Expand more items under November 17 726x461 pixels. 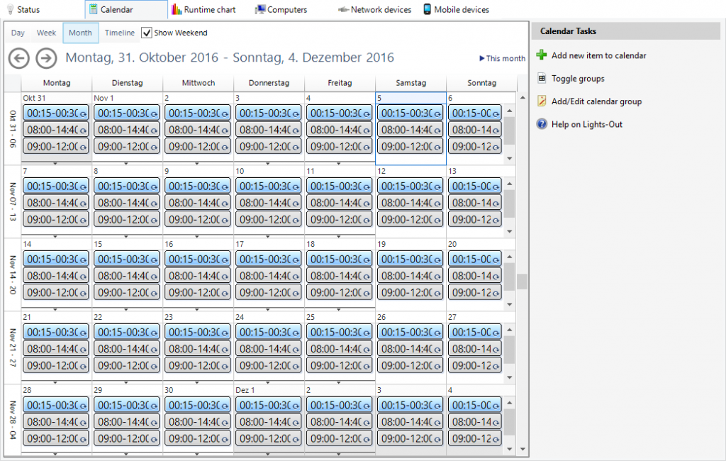(x=267, y=309)
